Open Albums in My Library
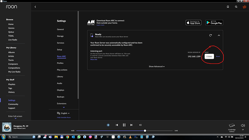Viewport: 249px width, 140px height. [12, 52]
